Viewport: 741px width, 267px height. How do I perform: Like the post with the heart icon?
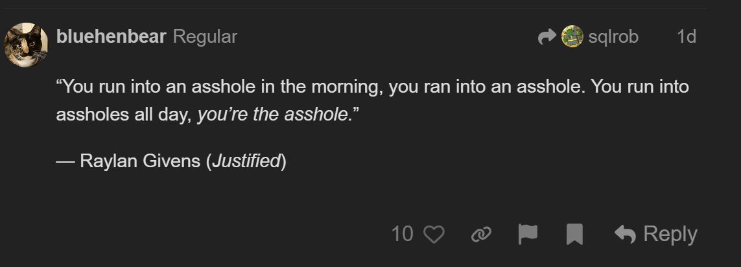(434, 234)
